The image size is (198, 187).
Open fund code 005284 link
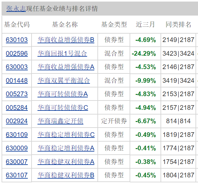coord(17,108)
